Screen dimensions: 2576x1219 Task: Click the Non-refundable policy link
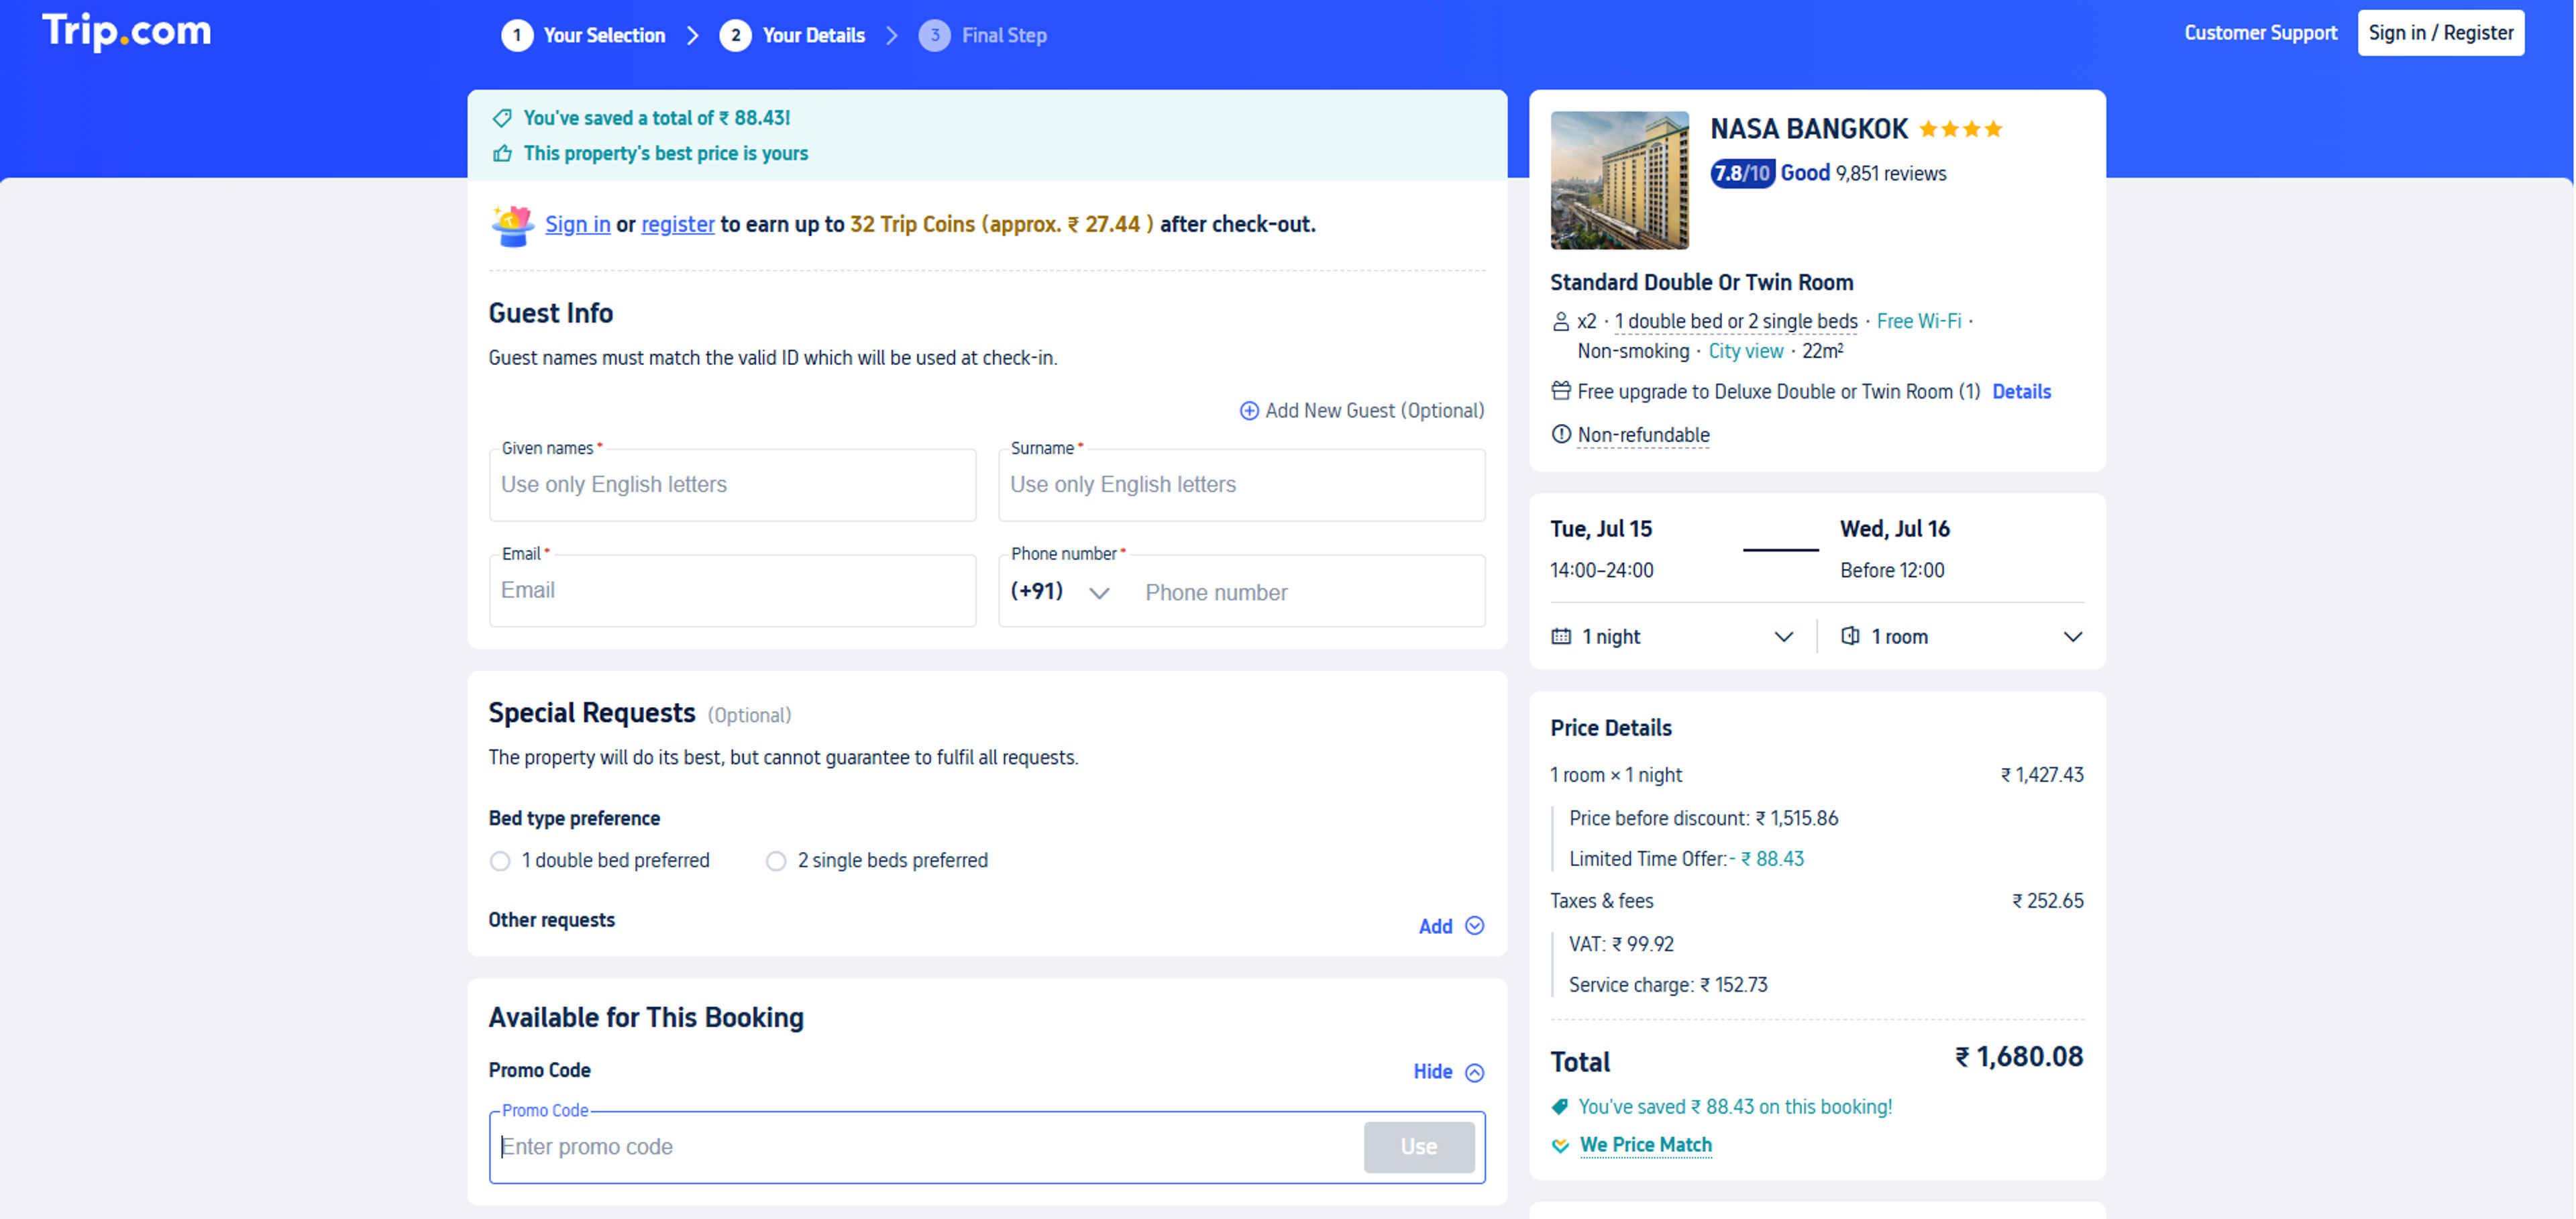1643,435
